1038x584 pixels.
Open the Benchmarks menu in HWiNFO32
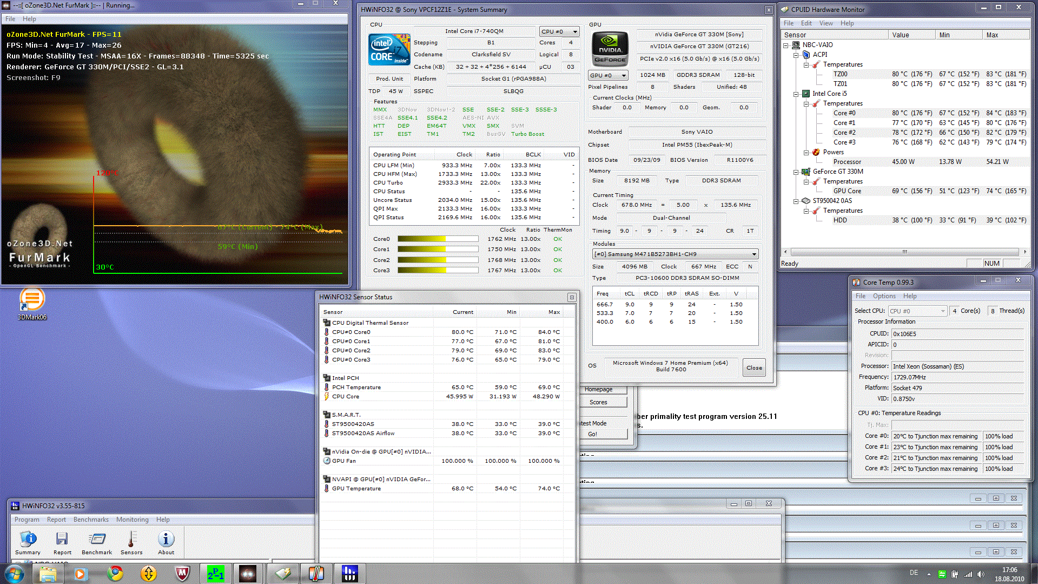click(x=91, y=520)
